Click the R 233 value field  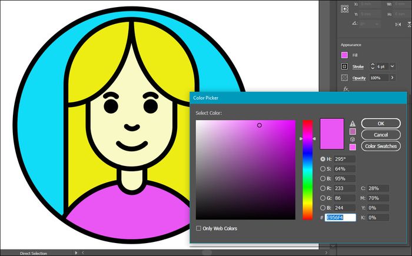click(344, 188)
